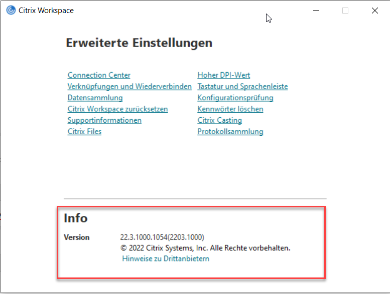Select the Version label
This screenshot has width=390, height=294.
coord(77,237)
